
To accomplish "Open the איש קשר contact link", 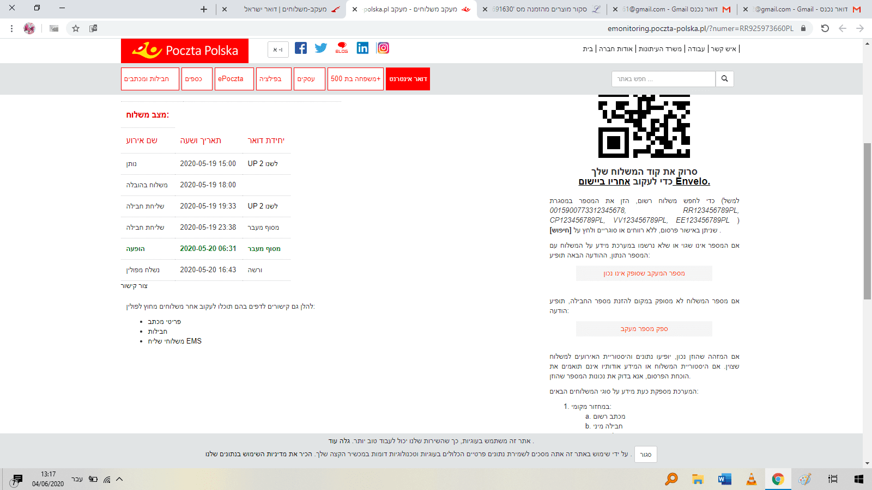I will tap(723, 49).
